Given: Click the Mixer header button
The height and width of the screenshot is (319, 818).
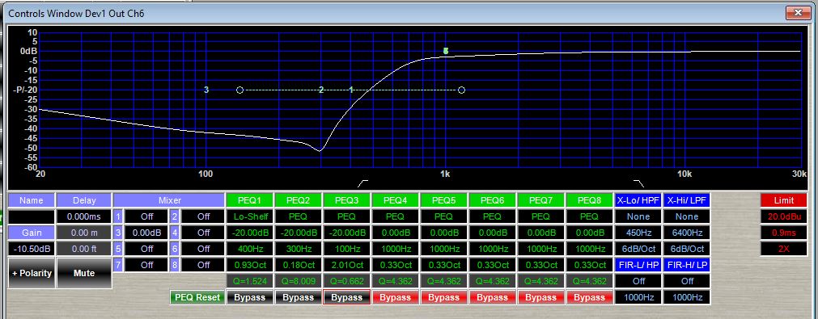Looking at the screenshot, I should pyautogui.click(x=170, y=200).
